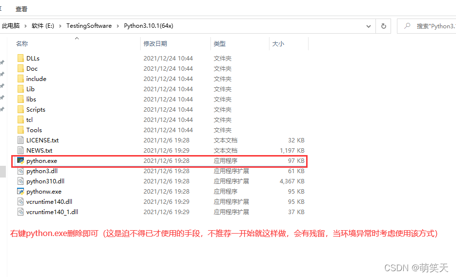Click the vcruntime140_1.dll file name

pos(52,212)
